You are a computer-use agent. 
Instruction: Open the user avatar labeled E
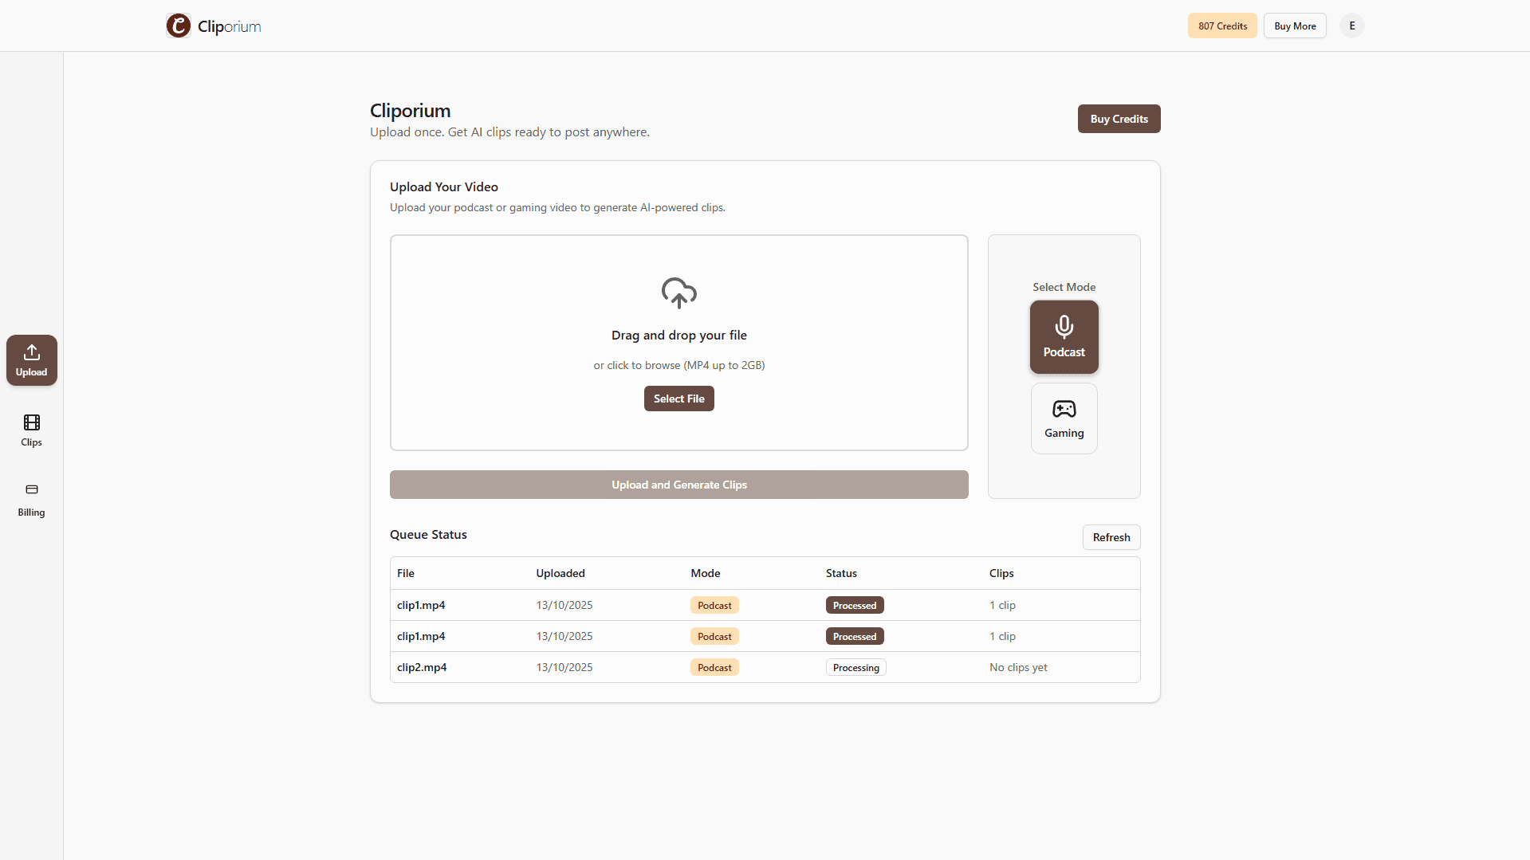pos(1351,25)
